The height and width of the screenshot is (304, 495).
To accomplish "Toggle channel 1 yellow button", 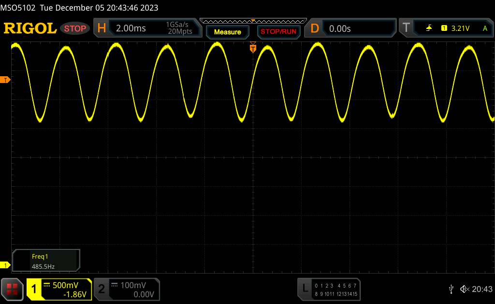I will 34,289.
